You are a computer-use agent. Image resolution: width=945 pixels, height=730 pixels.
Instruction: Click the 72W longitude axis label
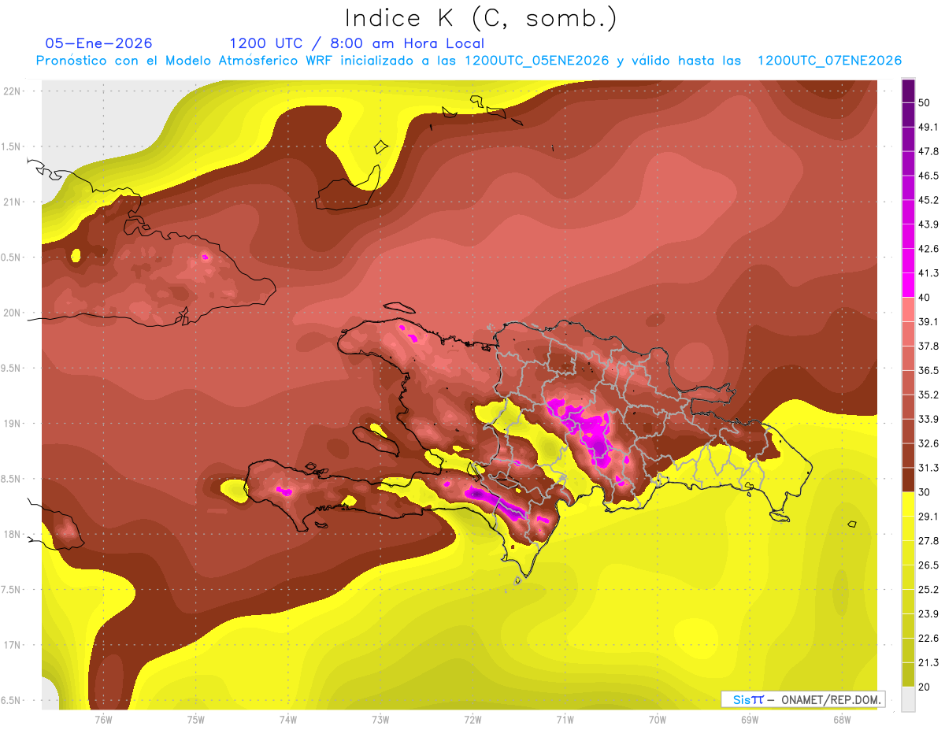[472, 719]
